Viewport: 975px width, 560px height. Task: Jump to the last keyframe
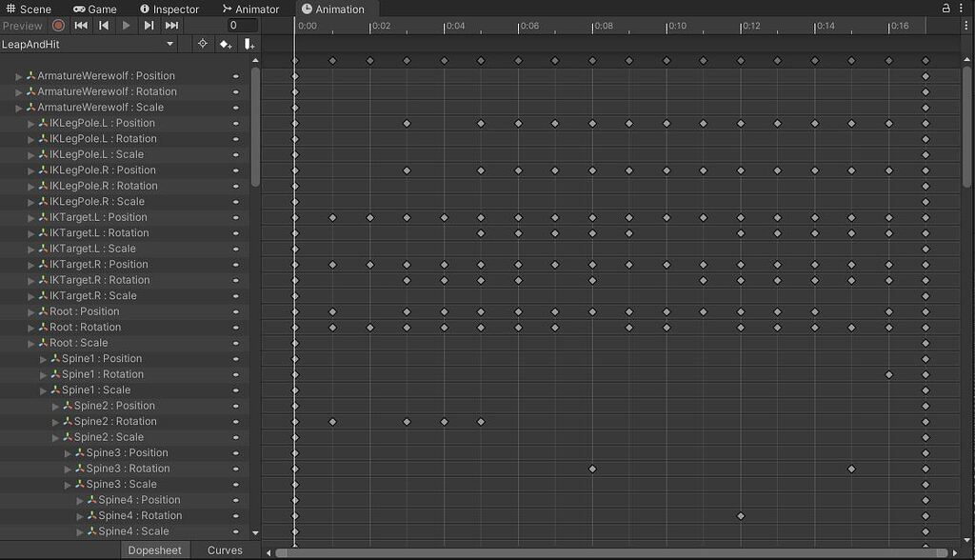pyautogui.click(x=171, y=26)
